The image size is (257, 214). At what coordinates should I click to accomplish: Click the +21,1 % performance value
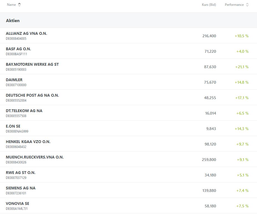(242, 67)
